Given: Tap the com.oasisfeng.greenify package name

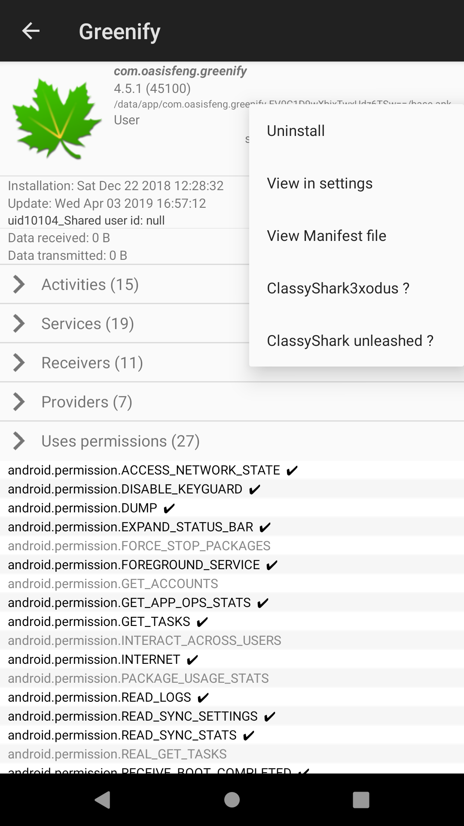Looking at the screenshot, I should 180,71.
